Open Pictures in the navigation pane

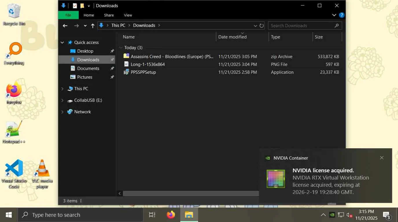tap(85, 77)
